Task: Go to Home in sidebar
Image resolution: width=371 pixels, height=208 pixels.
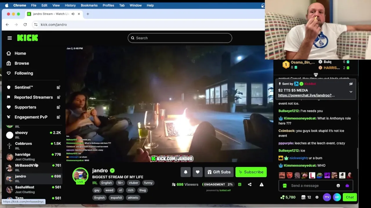Action: [20, 53]
